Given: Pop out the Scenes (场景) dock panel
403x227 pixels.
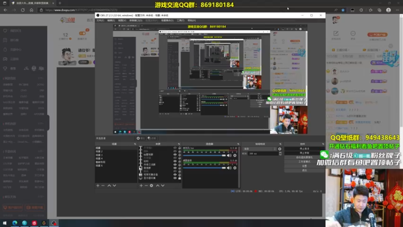Looking at the screenshot, I should click(135, 144).
